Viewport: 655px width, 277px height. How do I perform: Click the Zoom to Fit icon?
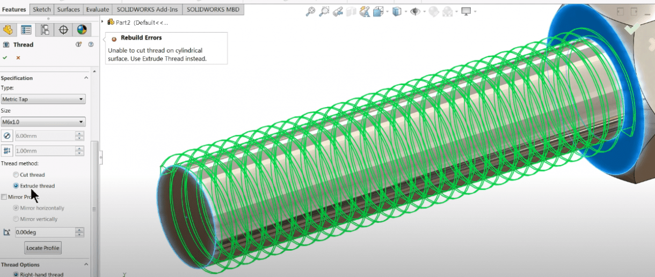tap(311, 11)
